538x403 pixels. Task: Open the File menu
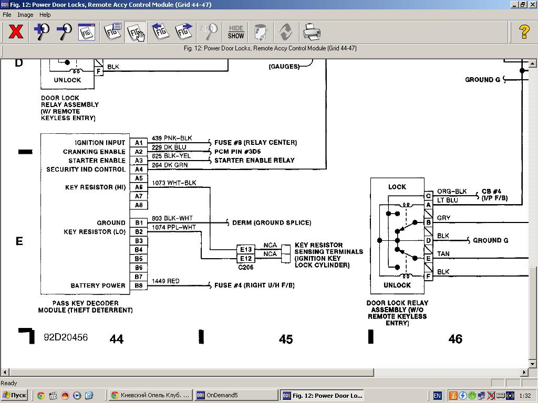[7, 15]
